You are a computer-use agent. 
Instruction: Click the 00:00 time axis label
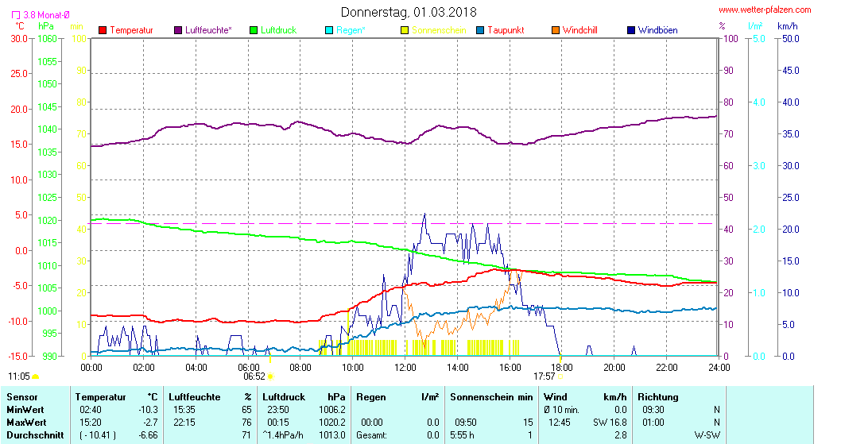point(91,367)
